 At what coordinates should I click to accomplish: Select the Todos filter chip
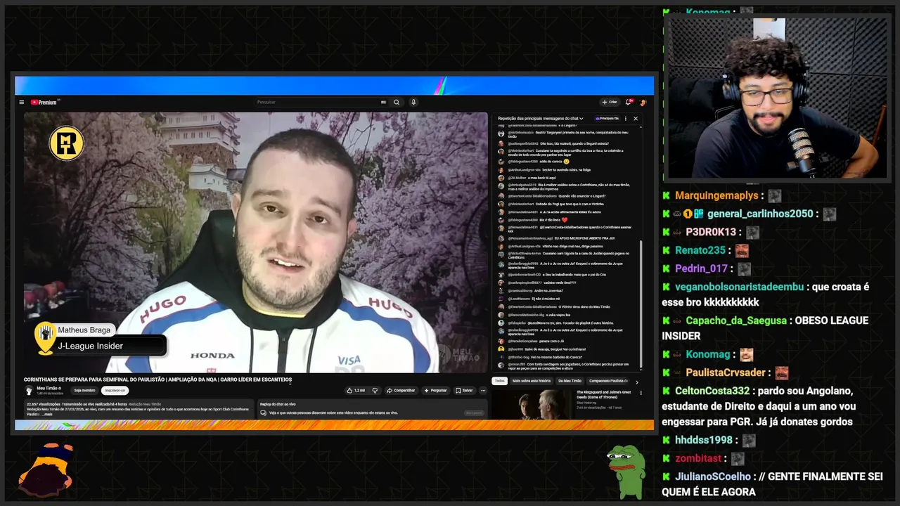[x=500, y=381]
